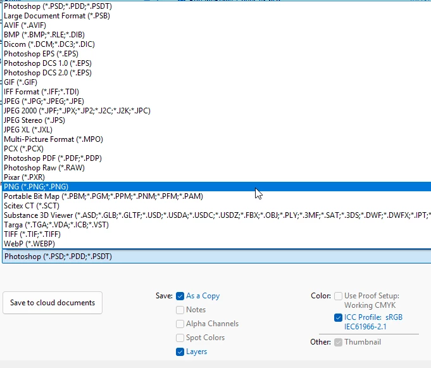This screenshot has width=431, height=368.
Task: Select highlighted PNG (*.PNG;*.PNG) format
Action: (216, 186)
